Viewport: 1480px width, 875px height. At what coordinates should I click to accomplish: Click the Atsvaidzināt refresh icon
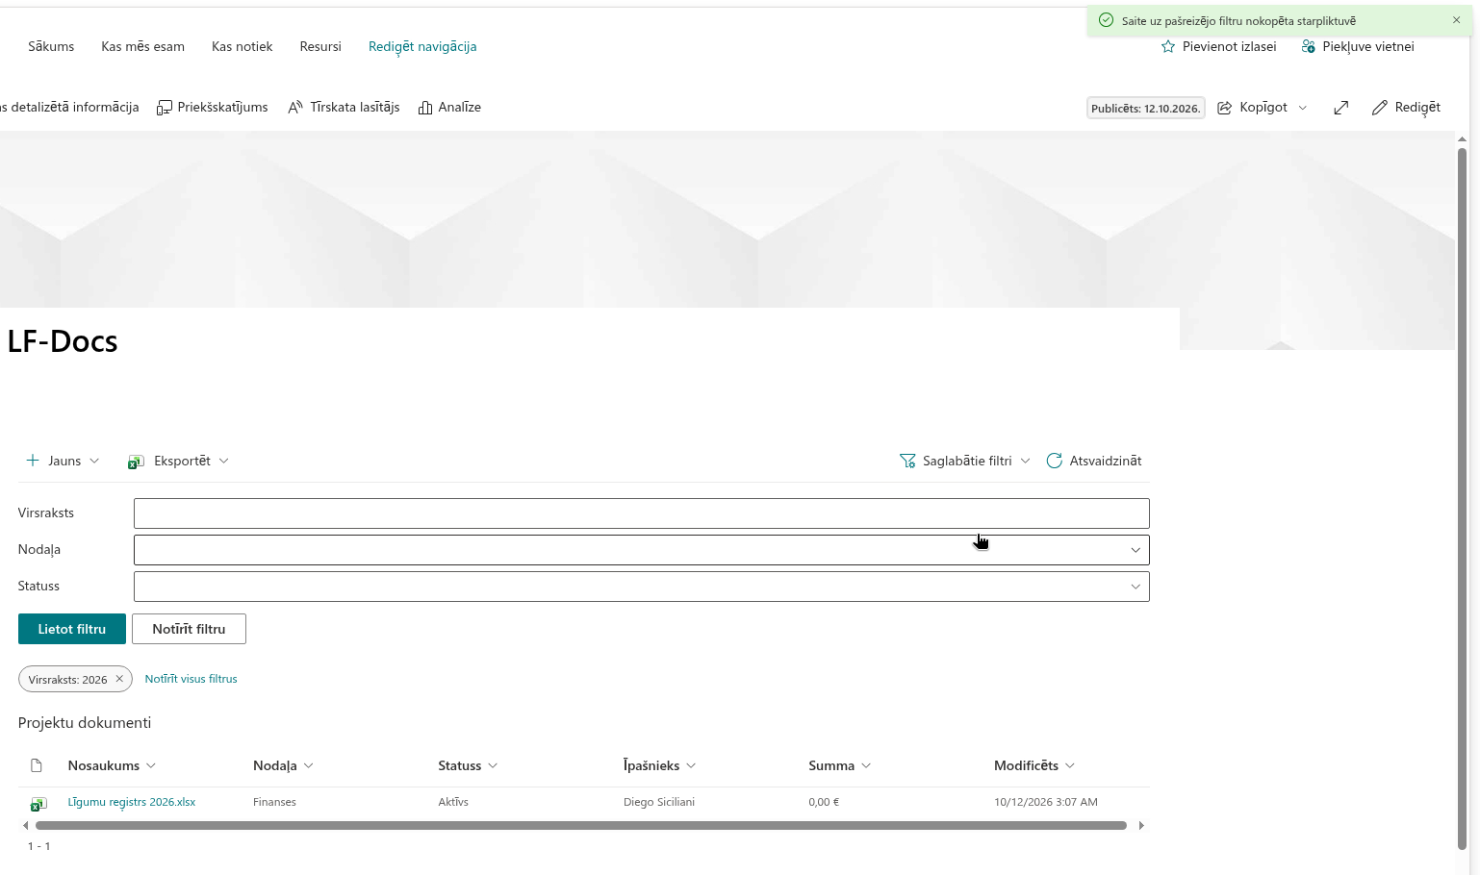point(1055,461)
